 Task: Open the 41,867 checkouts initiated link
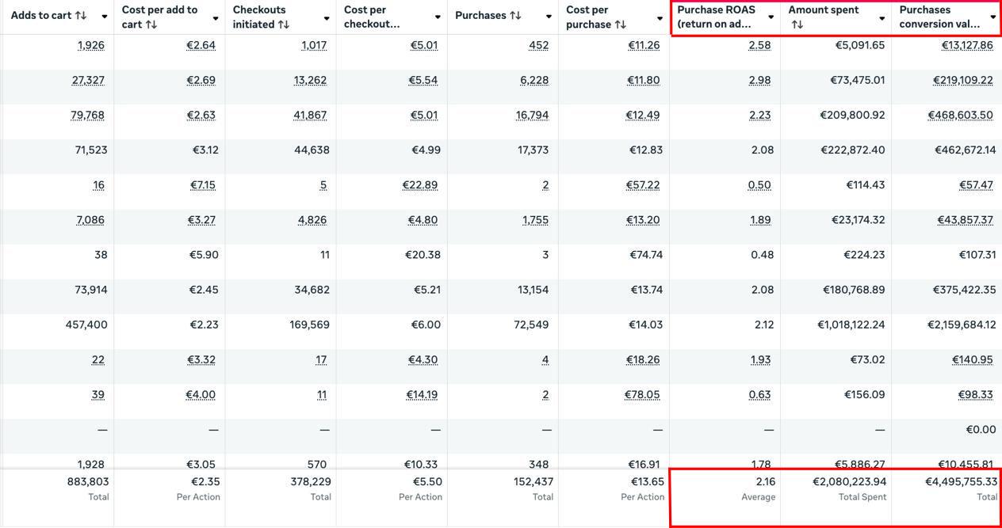(x=310, y=115)
